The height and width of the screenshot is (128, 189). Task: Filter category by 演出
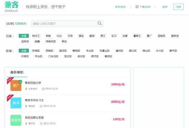pos(81,36)
